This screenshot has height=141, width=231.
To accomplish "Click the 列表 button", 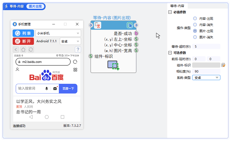I will (23, 33).
